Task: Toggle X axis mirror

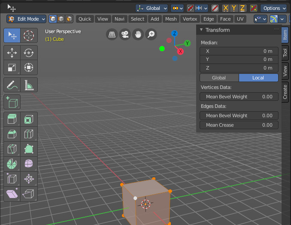Action: point(226,8)
